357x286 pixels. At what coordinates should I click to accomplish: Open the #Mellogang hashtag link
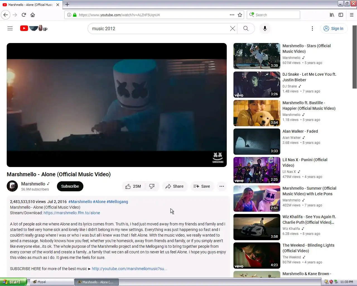point(117,202)
